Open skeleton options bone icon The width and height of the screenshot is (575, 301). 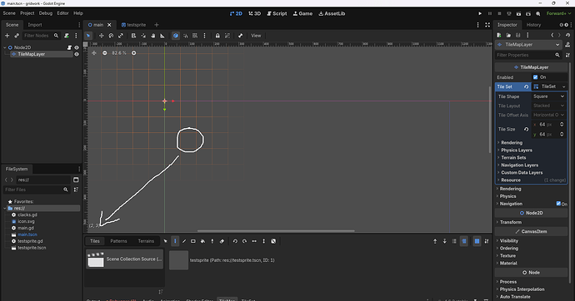pos(240,36)
